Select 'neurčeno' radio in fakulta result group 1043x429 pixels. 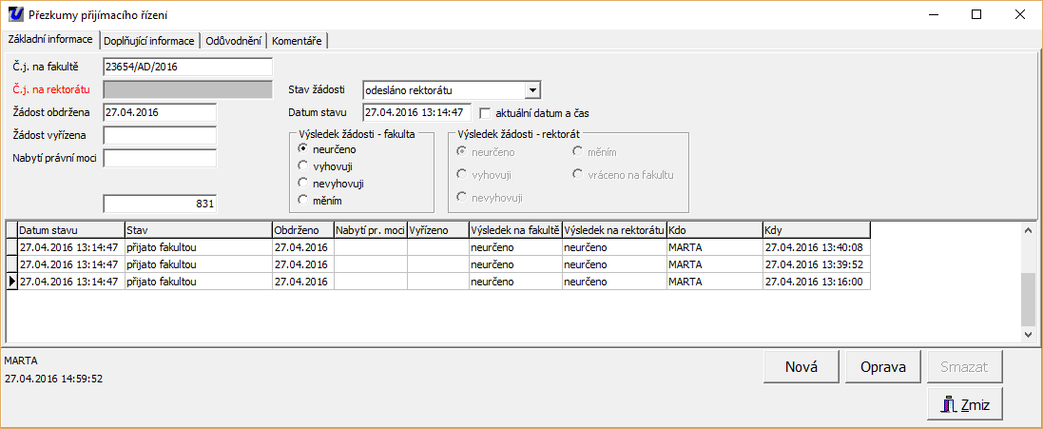coord(303,148)
